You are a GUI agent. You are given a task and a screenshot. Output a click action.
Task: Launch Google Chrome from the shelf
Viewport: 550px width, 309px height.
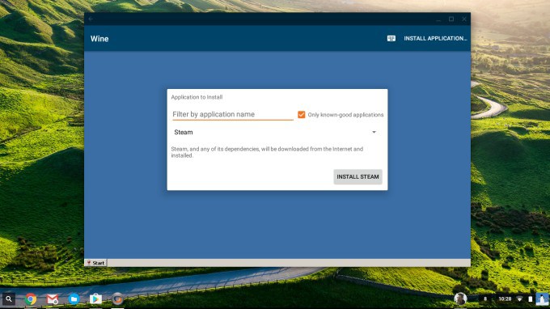(31, 298)
